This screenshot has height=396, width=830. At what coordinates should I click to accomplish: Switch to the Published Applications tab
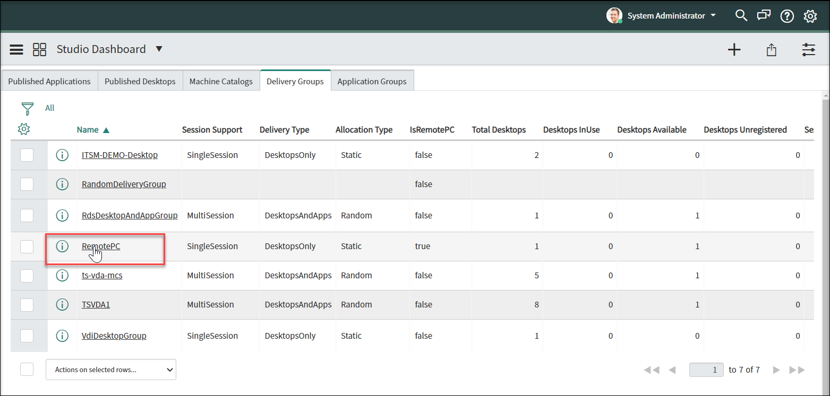[x=49, y=81]
